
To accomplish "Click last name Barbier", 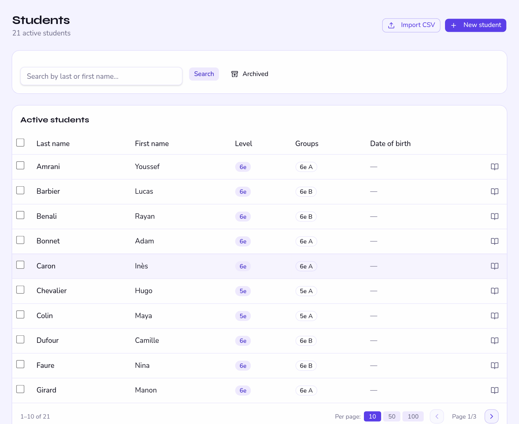I will pyautogui.click(x=48, y=191).
